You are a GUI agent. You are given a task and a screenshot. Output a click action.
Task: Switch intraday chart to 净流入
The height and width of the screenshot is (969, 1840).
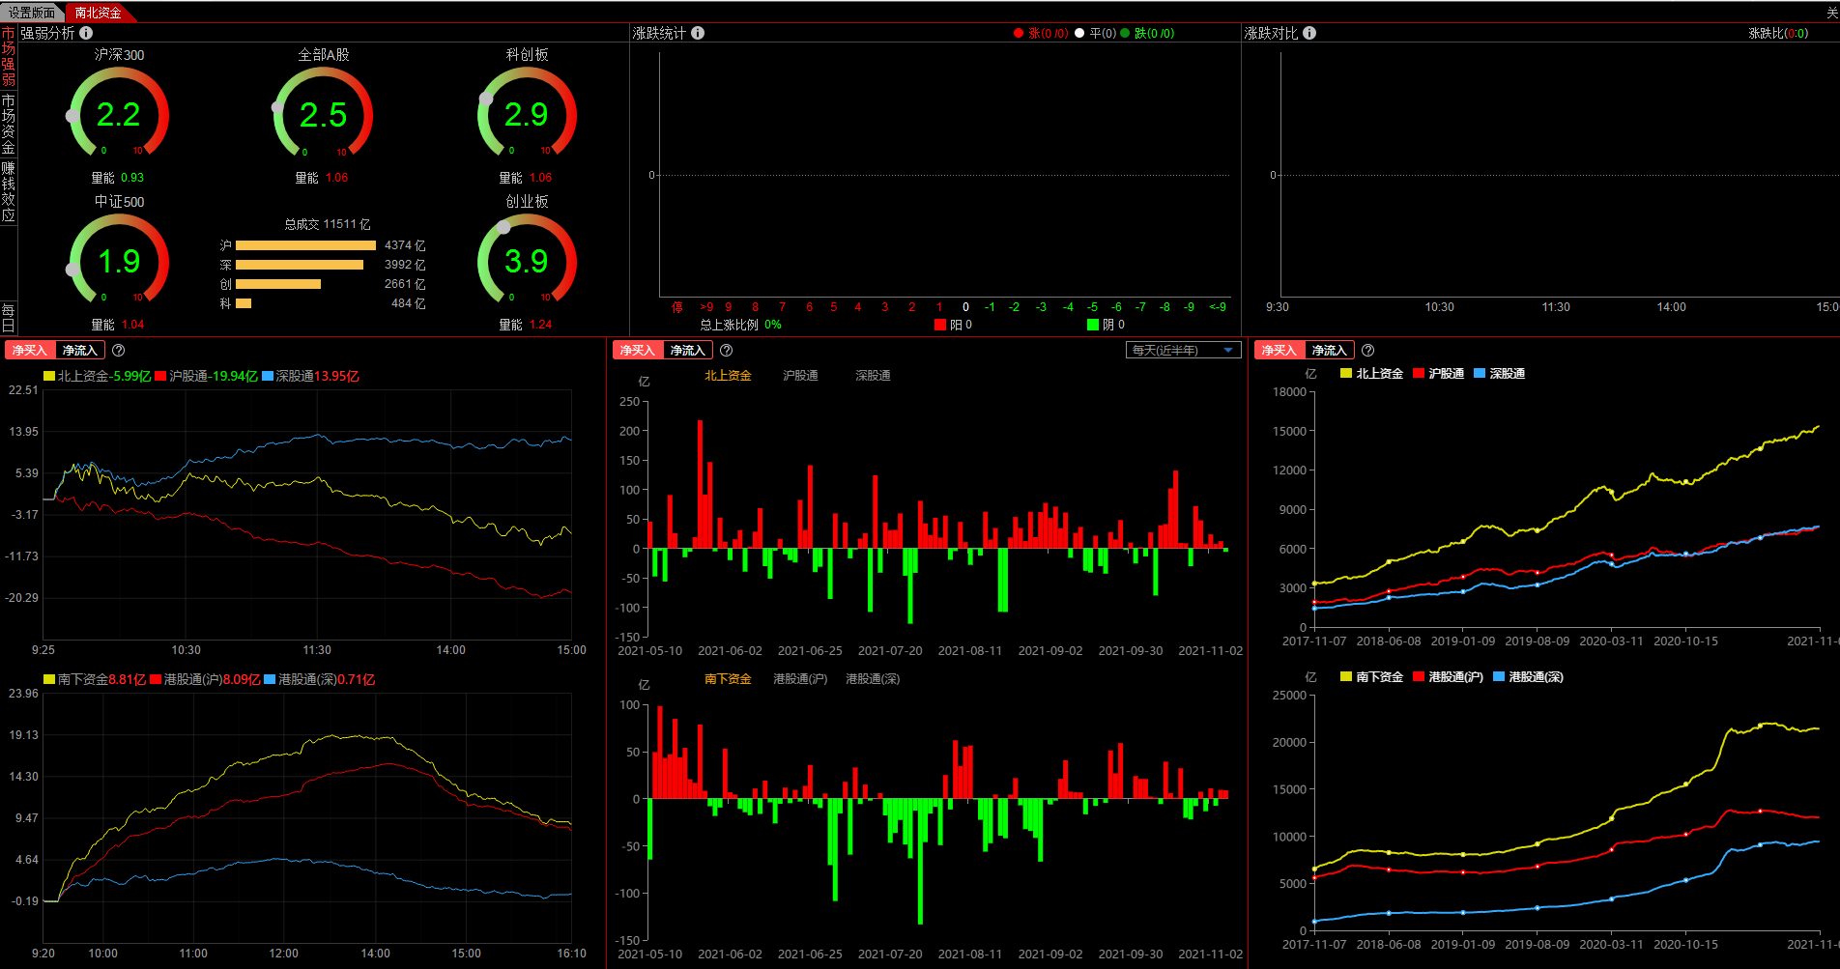(80, 351)
